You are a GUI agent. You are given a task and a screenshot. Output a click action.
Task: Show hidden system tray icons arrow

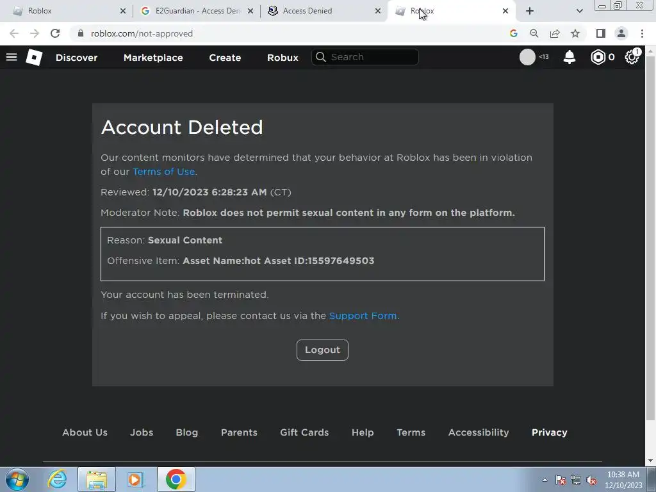545,480
